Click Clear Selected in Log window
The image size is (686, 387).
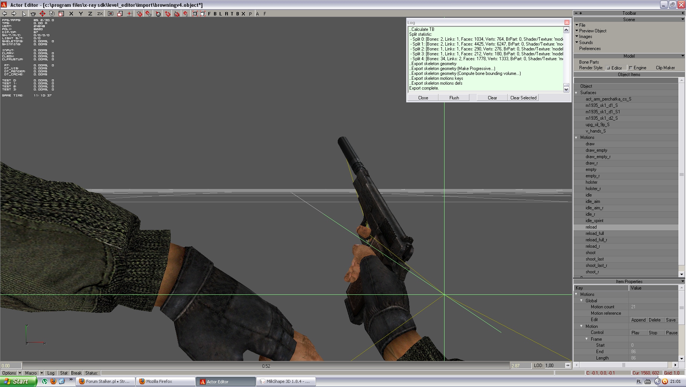click(523, 98)
